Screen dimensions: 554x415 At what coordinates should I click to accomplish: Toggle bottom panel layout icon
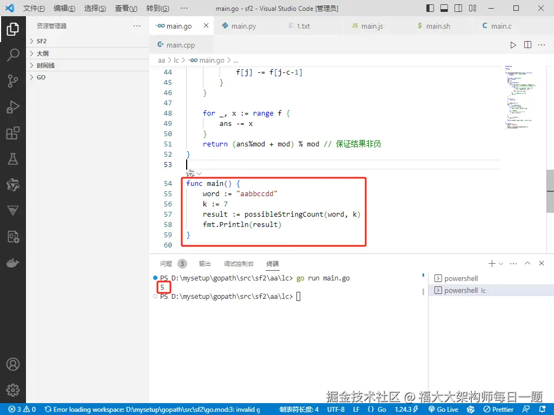[x=444, y=8]
